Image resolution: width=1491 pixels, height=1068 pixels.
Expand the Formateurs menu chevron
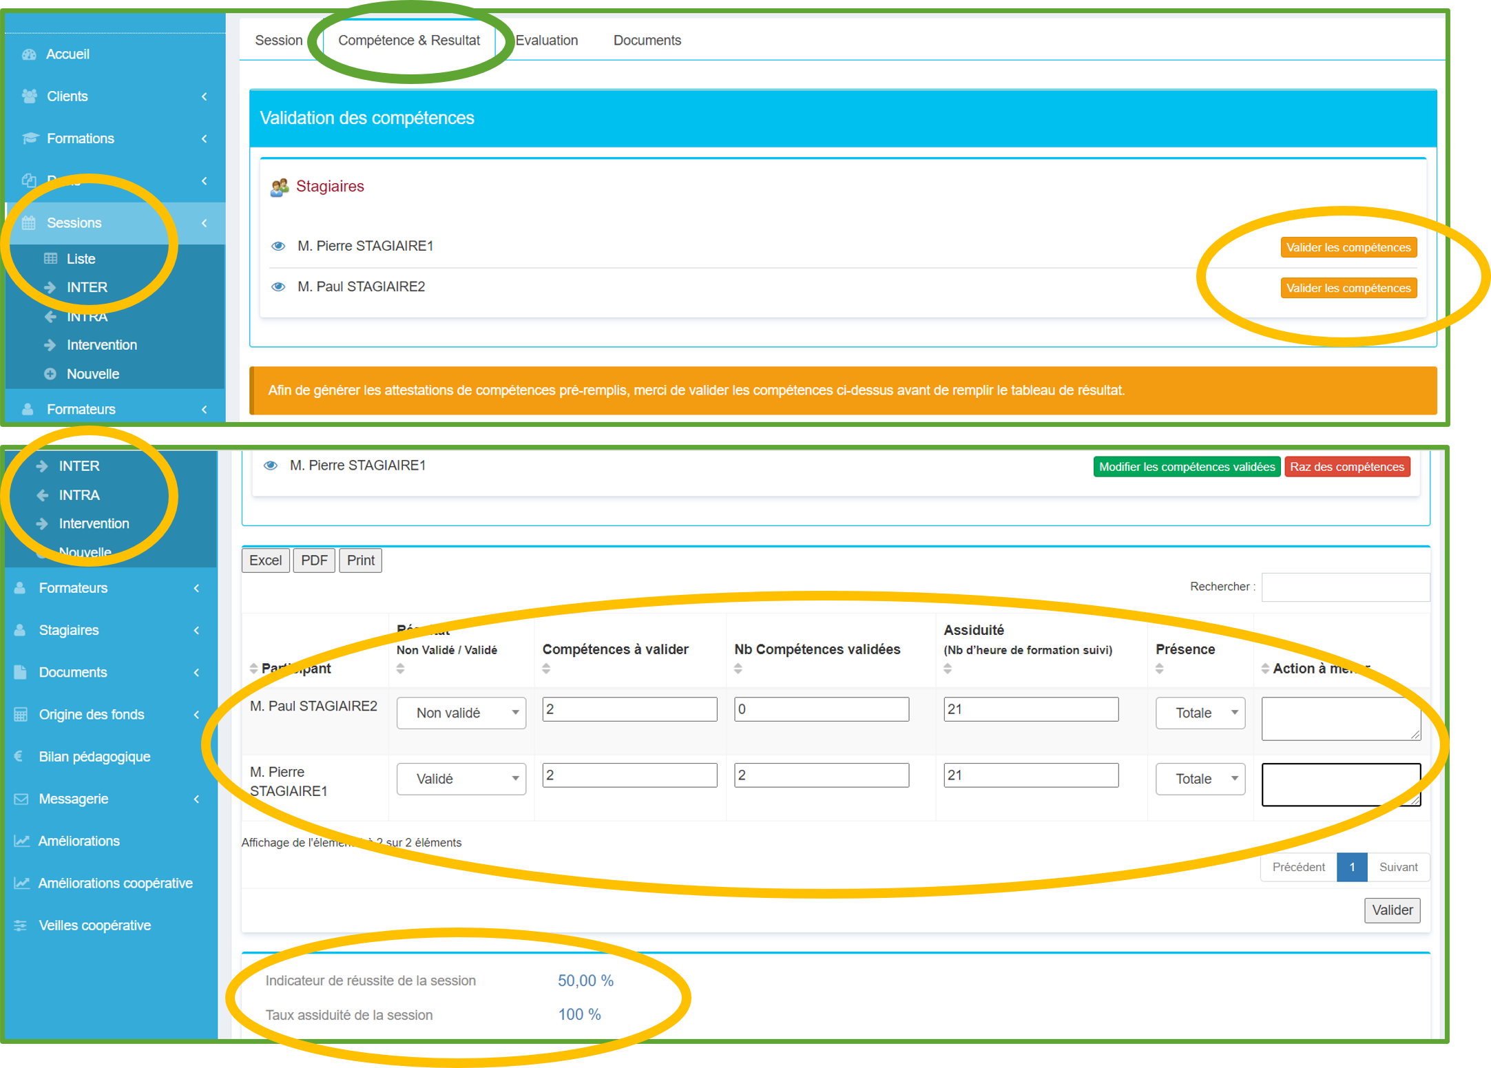coord(204,409)
